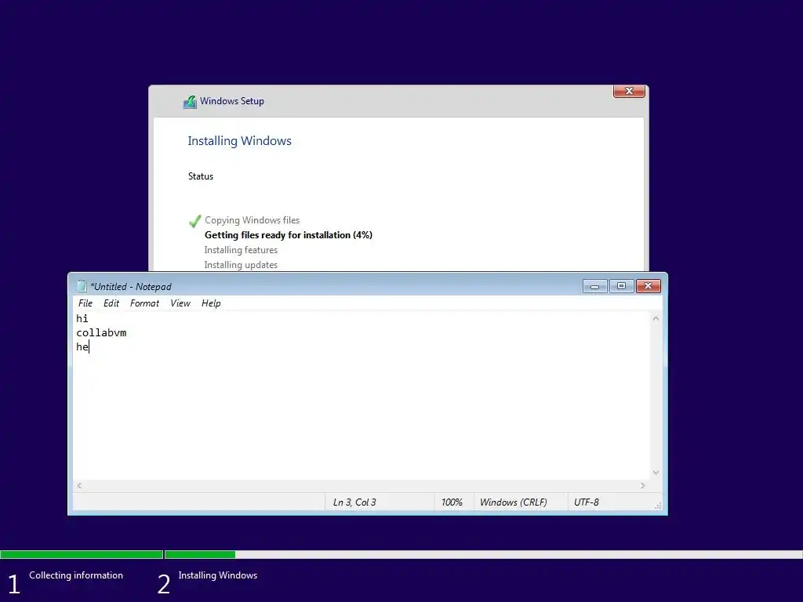
Task: Click 'Windows (CRLF)' in the status bar
Action: [x=513, y=502]
